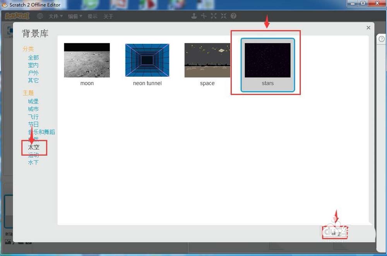This screenshot has width=387, height=256.
Task: Select the Grow sprite tool
Action: pyautogui.click(x=214, y=16)
